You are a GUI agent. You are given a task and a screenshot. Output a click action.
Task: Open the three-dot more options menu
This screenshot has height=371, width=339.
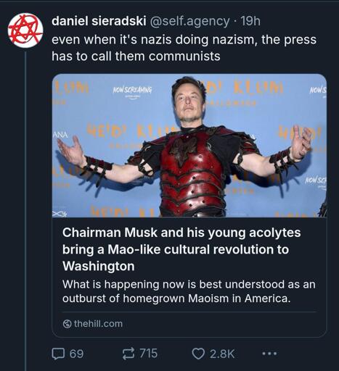coord(269,354)
